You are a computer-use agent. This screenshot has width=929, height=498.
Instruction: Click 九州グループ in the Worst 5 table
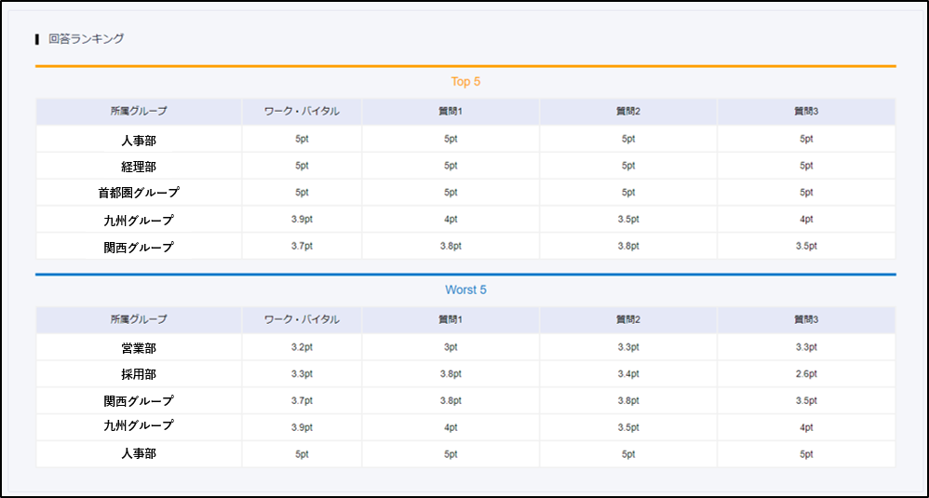pos(139,426)
